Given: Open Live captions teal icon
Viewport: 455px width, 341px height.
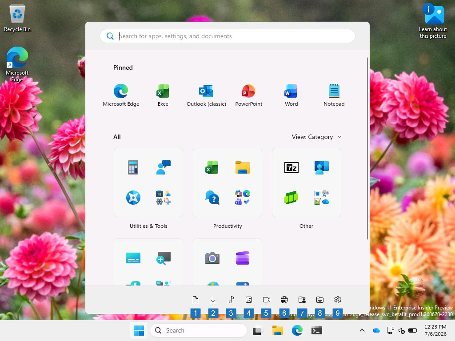Looking at the screenshot, I should click(x=133, y=258).
